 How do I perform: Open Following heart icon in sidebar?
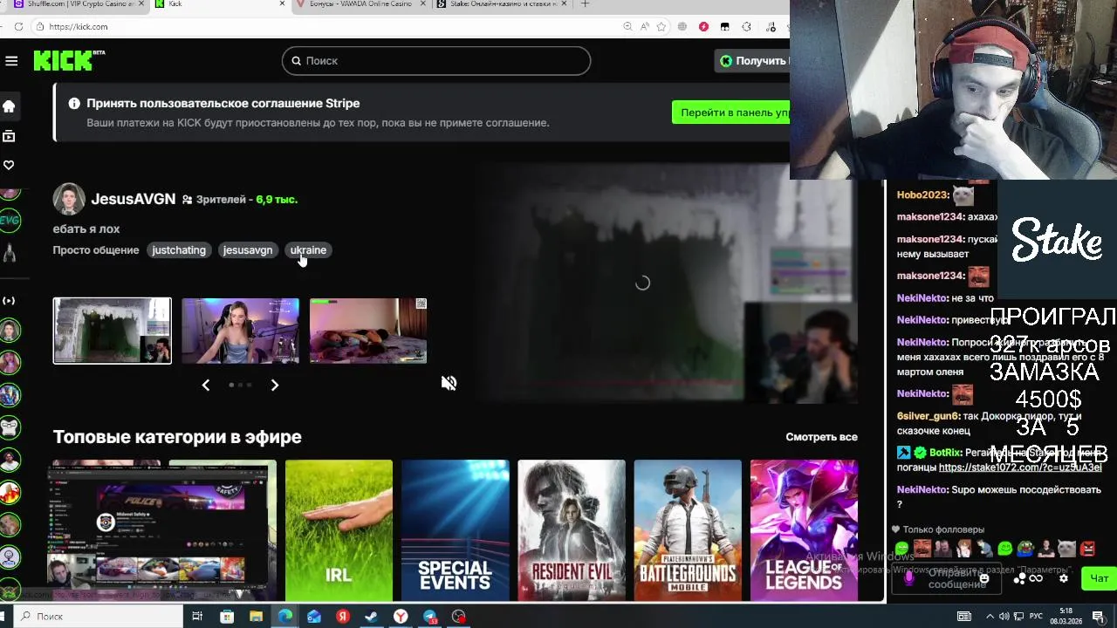(x=9, y=165)
